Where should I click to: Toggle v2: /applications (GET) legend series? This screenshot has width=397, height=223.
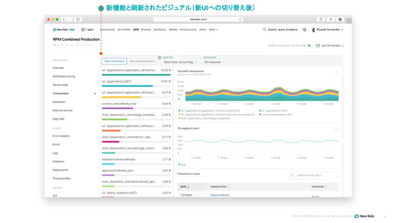coord(273,111)
